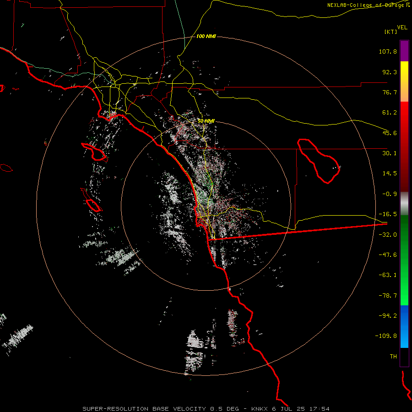Click the -47.6 velocity scale value
The height and width of the screenshot is (412, 412).
tap(388, 255)
